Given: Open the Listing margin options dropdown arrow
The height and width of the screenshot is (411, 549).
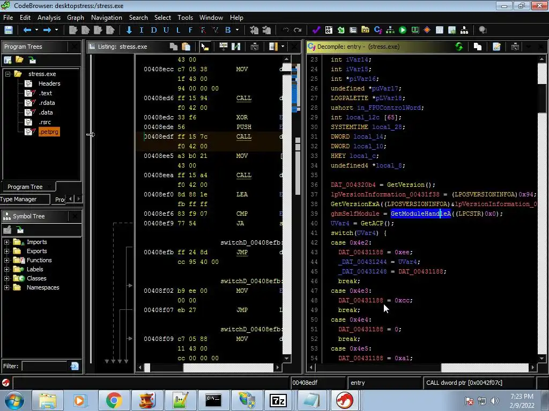Looking at the screenshot, I should point(283,47).
